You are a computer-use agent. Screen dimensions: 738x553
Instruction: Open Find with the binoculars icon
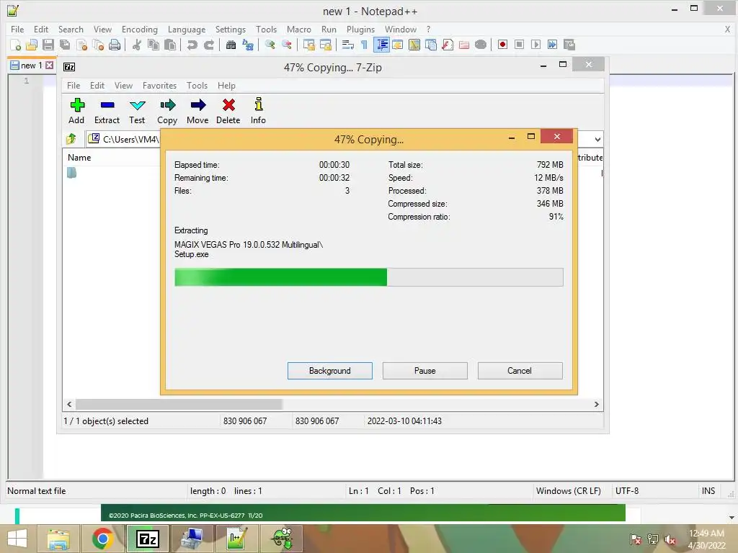231,45
